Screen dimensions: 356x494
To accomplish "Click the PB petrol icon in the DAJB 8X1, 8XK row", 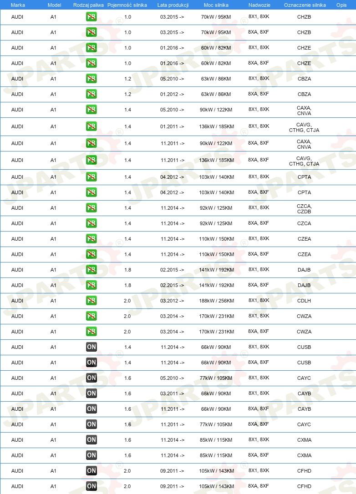I will (x=92, y=269).
